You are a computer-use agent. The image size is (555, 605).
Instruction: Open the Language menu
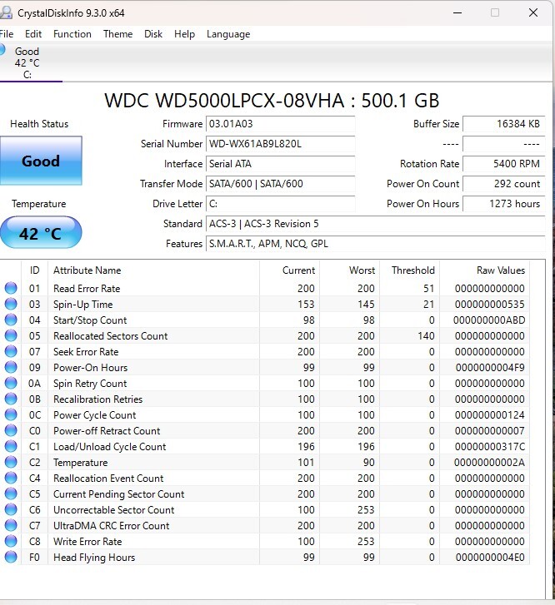tap(228, 34)
